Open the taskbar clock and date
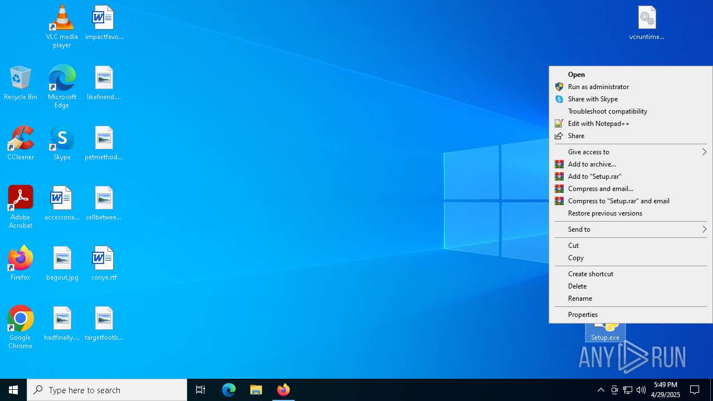This screenshot has height=401, width=713. (x=666, y=390)
